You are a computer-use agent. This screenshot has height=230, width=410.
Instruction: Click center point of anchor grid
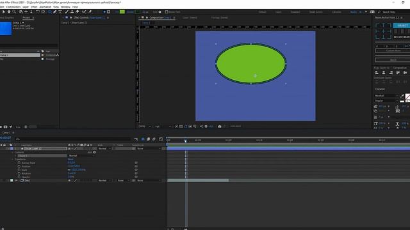383,31
